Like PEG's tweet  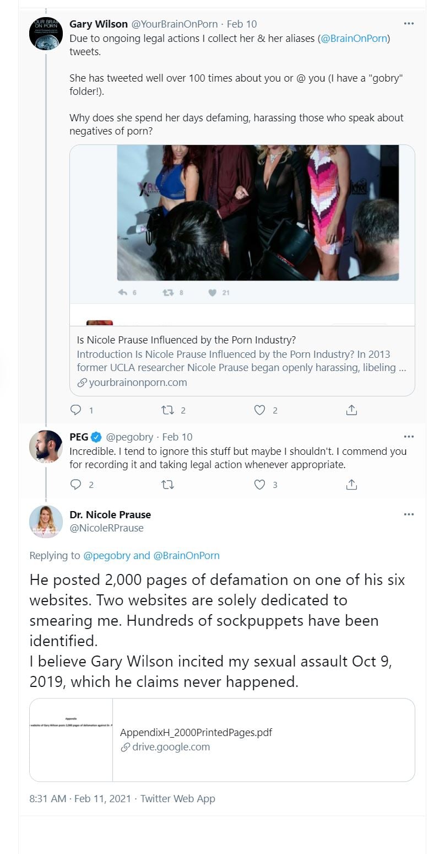pos(260,485)
